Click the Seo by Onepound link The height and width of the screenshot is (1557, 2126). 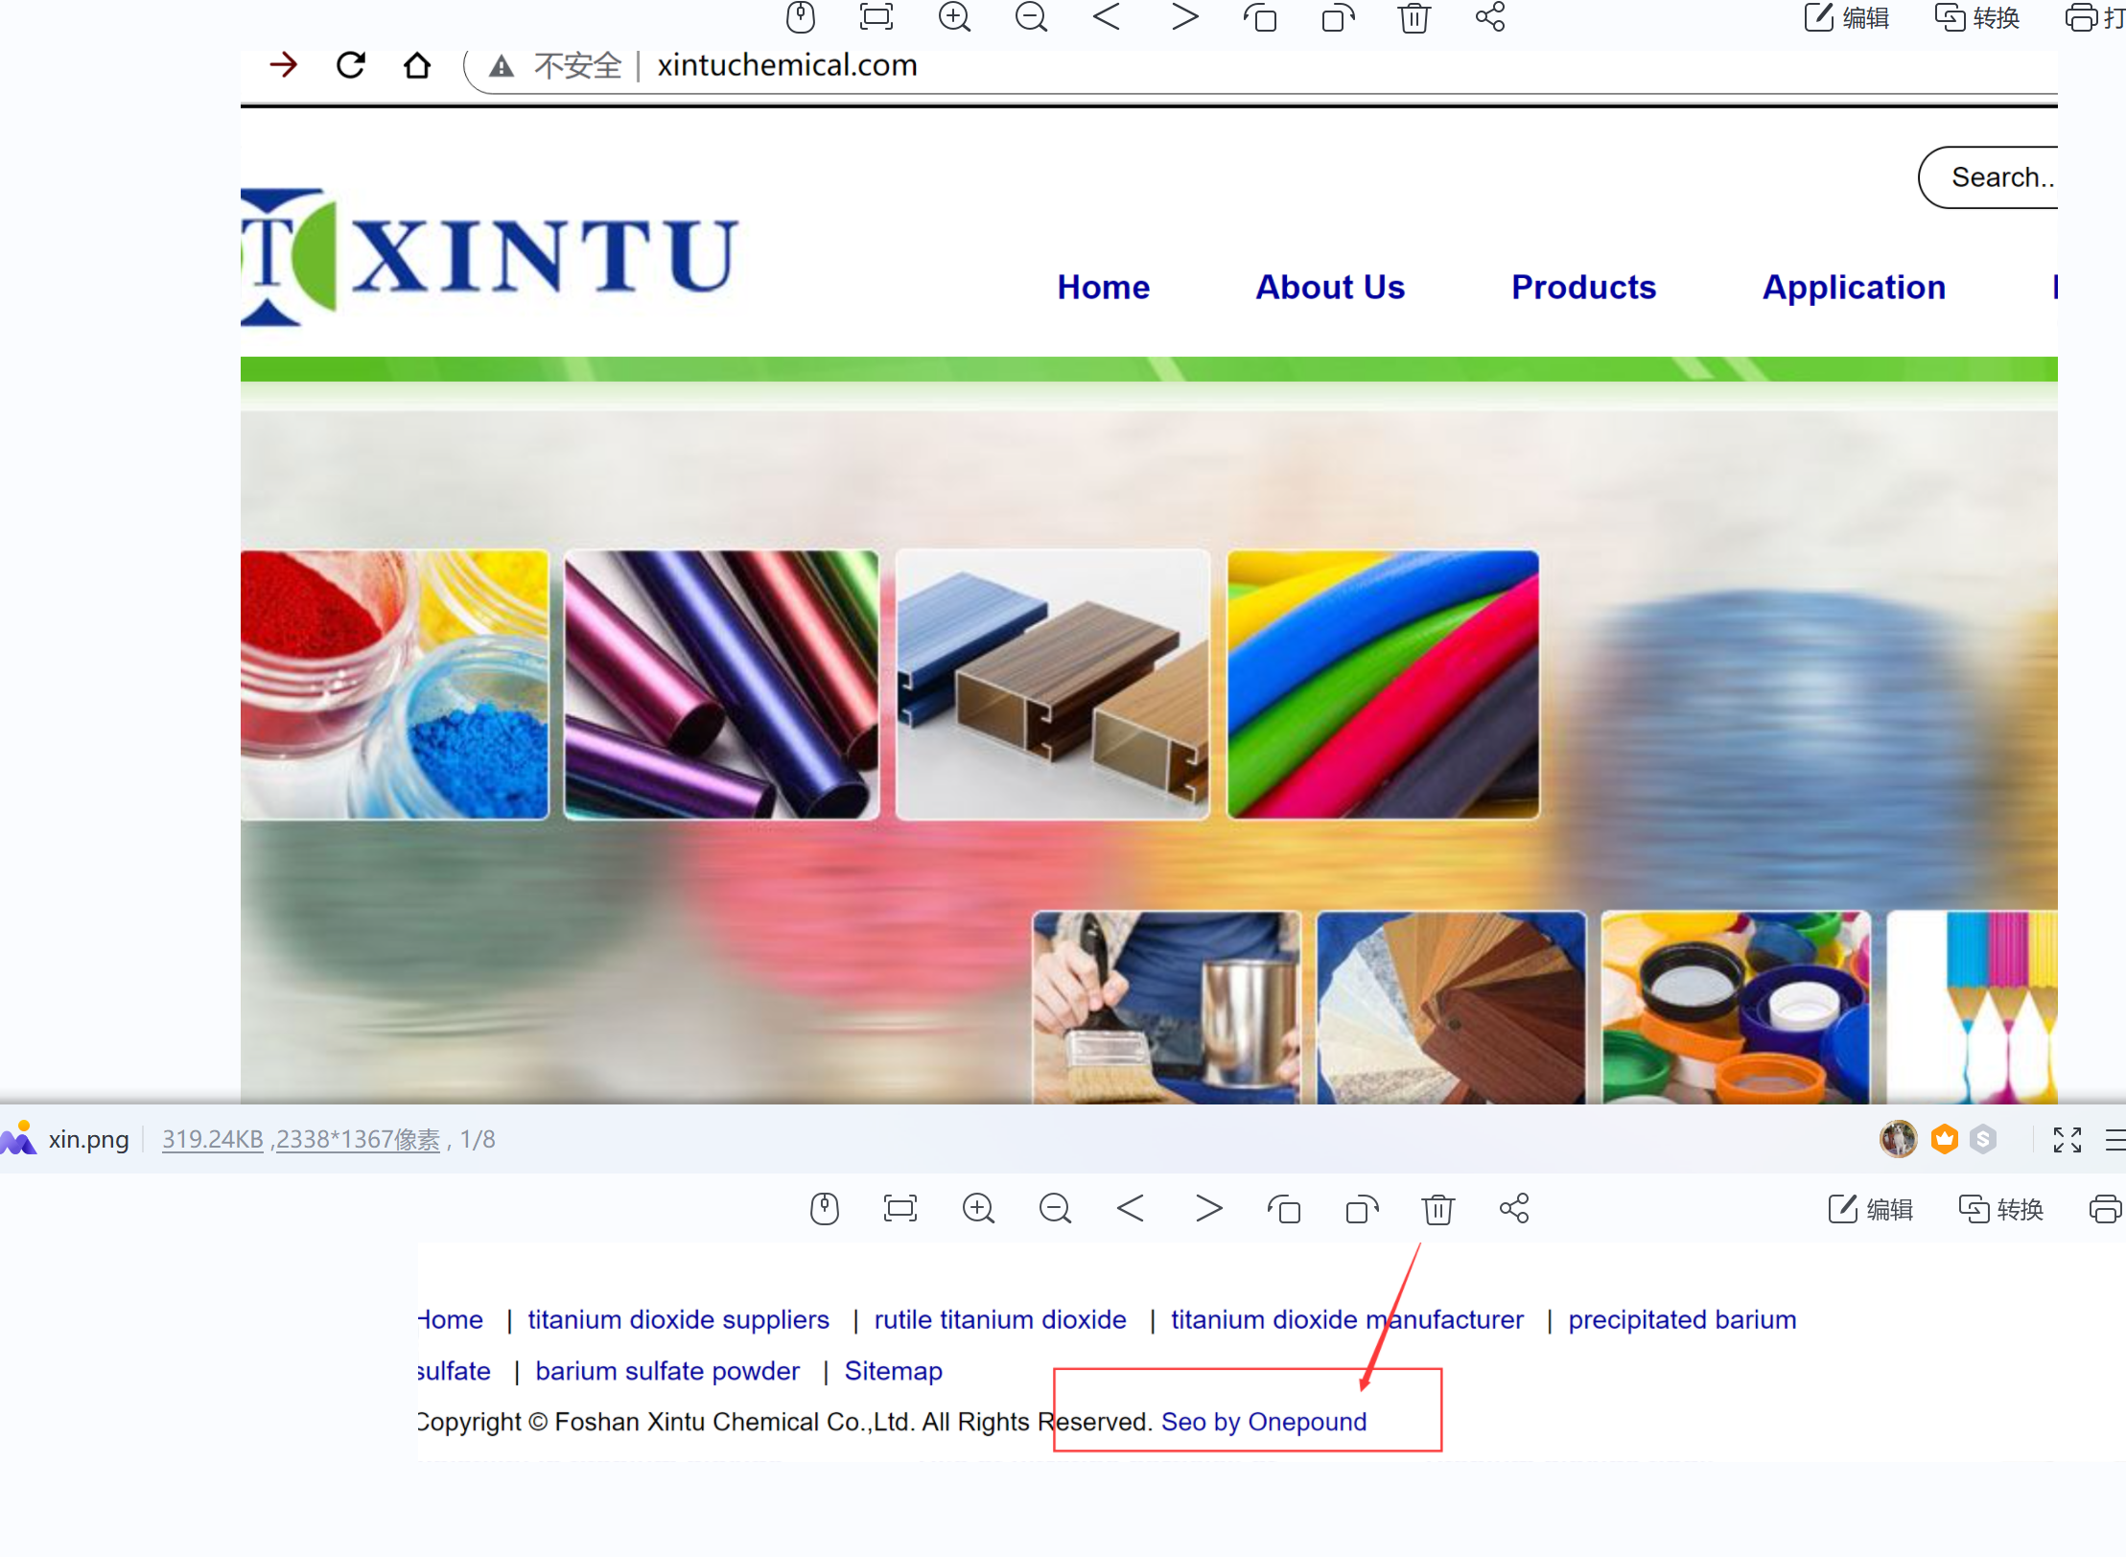[x=1264, y=1422]
